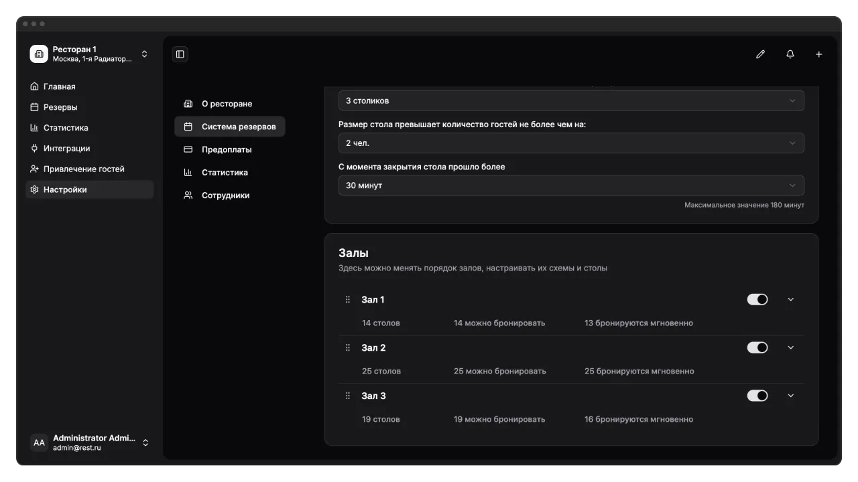Switch to О ресторане settings tab
858x482 pixels.
(230, 104)
